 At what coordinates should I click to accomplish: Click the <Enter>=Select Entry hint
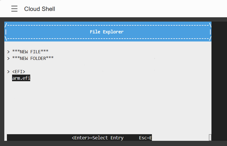click(98, 138)
